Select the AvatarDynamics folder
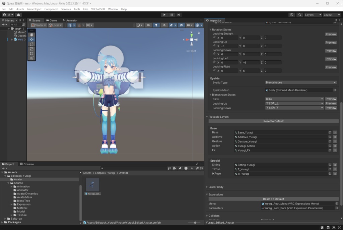Screen dimensions: 343x230 27,194
